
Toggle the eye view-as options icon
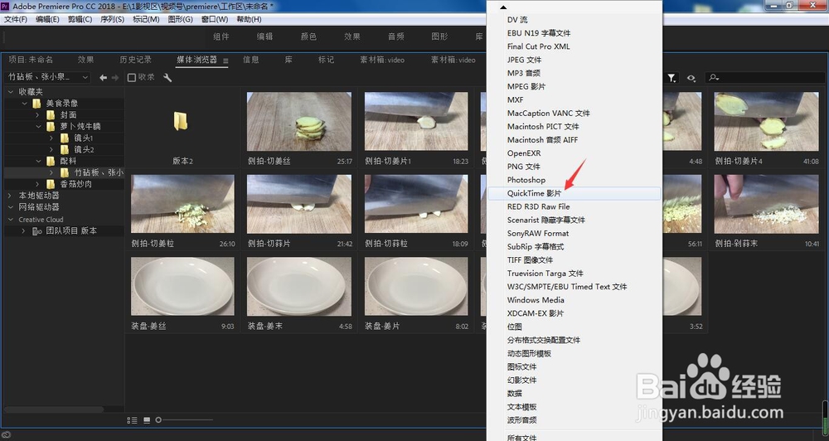(691, 78)
